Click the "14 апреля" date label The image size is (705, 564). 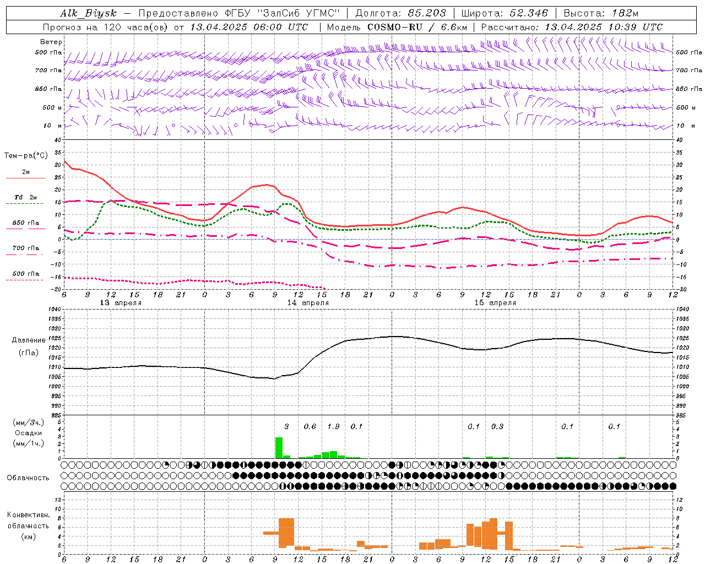point(308,303)
